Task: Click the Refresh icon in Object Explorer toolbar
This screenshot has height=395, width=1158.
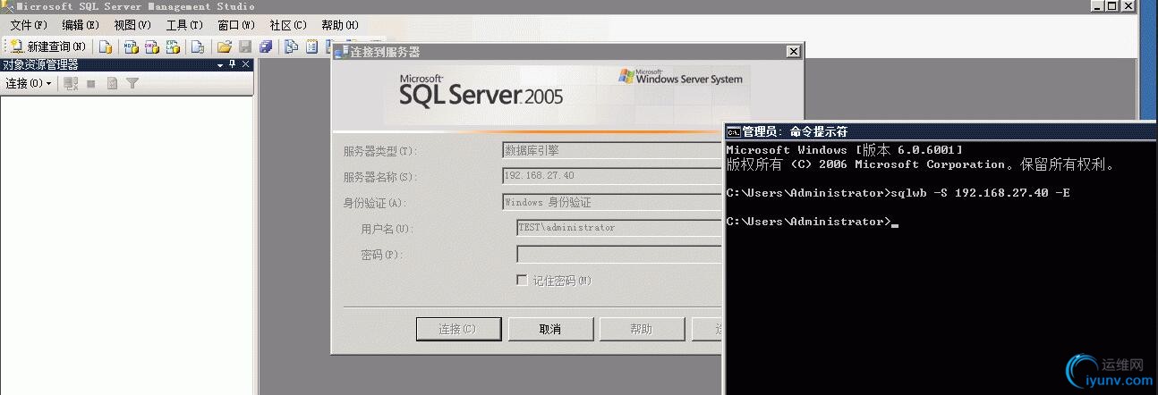Action: [112, 83]
